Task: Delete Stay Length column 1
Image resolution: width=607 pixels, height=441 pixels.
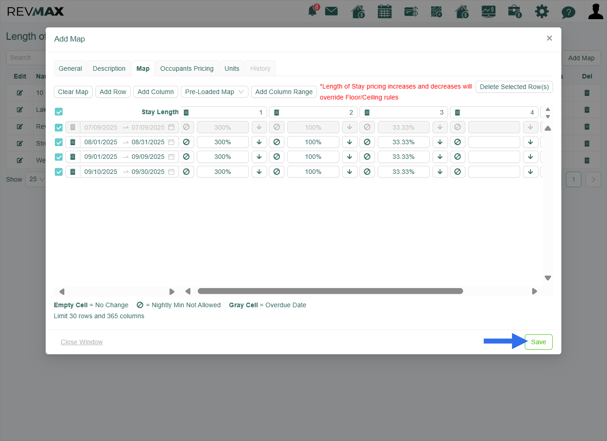Action: pyautogui.click(x=186, y=112)
